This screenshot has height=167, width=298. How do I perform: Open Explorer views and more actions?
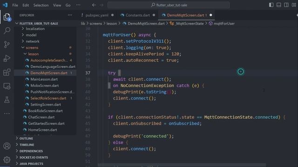tap(70, 15)
